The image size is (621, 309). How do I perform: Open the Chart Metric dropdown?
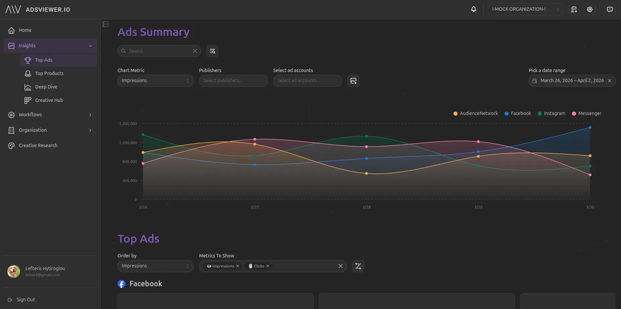click(x=155, y=80)
